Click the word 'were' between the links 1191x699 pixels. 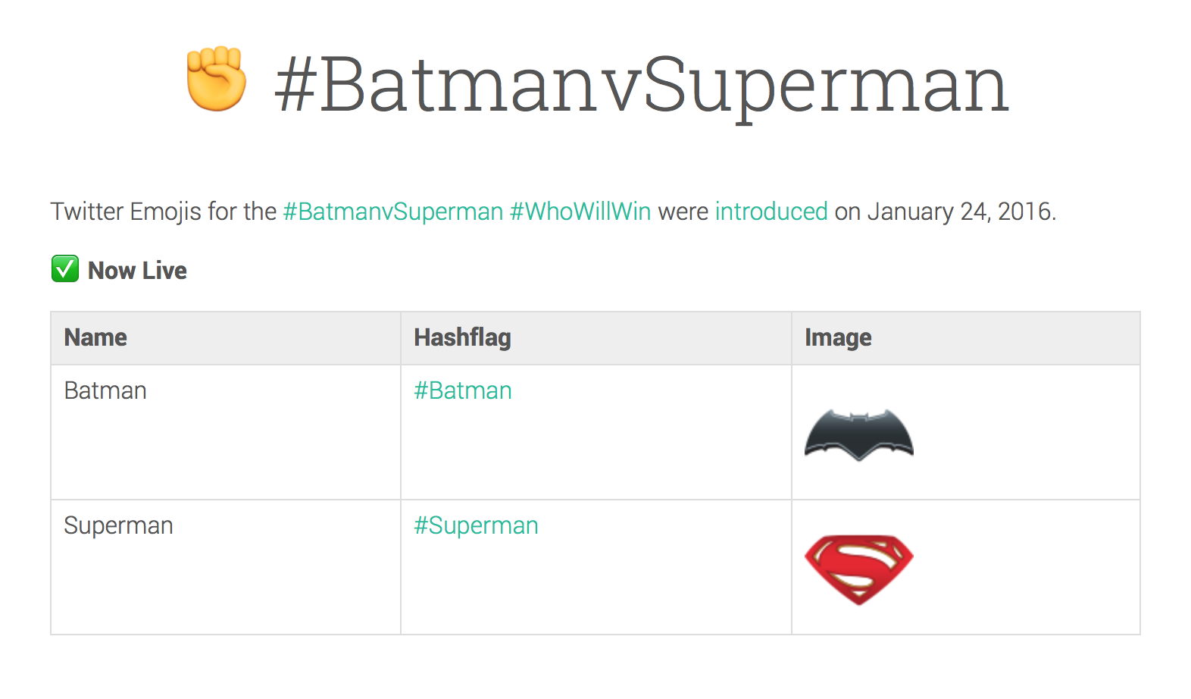point(683,212)
